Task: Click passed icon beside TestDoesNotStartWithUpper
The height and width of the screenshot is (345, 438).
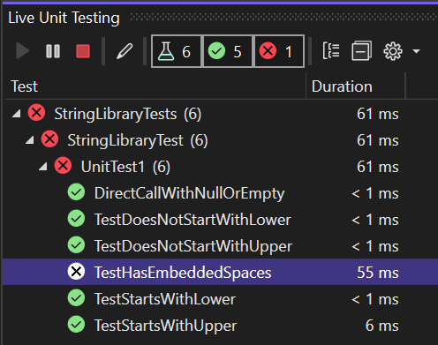Action: pos(76,245)
